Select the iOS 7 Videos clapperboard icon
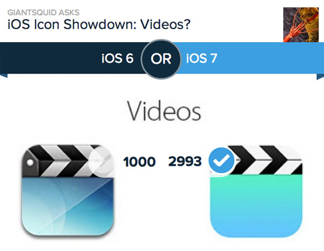 point(256,191)
